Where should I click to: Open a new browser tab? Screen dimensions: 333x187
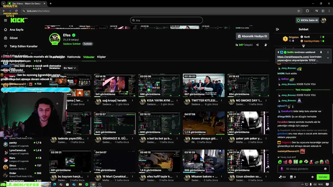[50, 4]
